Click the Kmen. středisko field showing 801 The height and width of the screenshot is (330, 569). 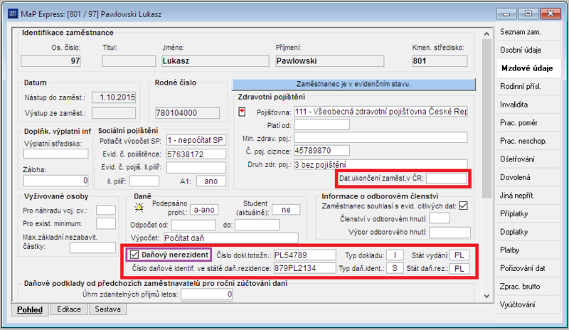(440, 61)
